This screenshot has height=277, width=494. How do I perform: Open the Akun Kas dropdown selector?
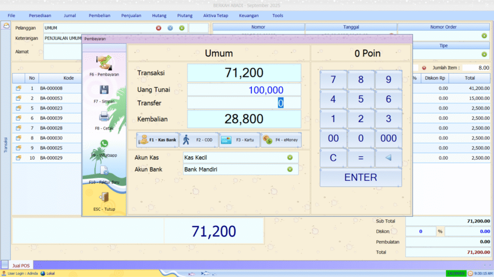pyautogui.click(x=290, y=157)
